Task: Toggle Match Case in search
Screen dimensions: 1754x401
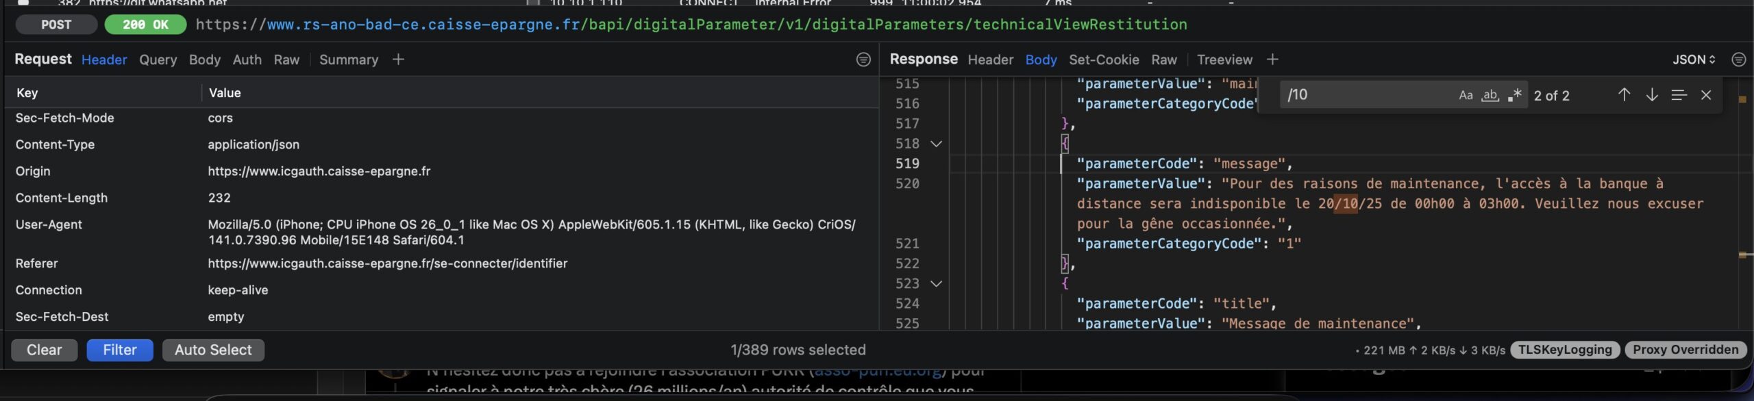Action: coord(1466,95)
